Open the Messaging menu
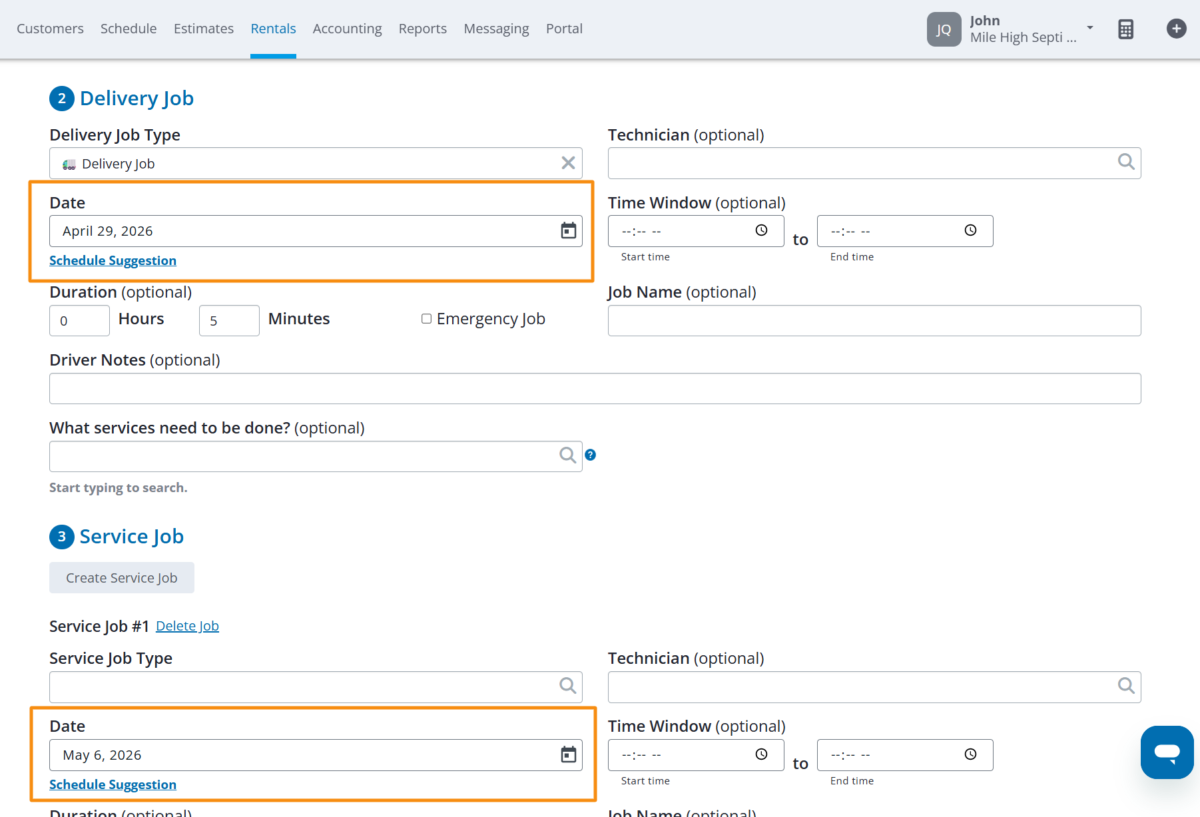This screenshot has height=817, width=1200. (x=496, y=29)
